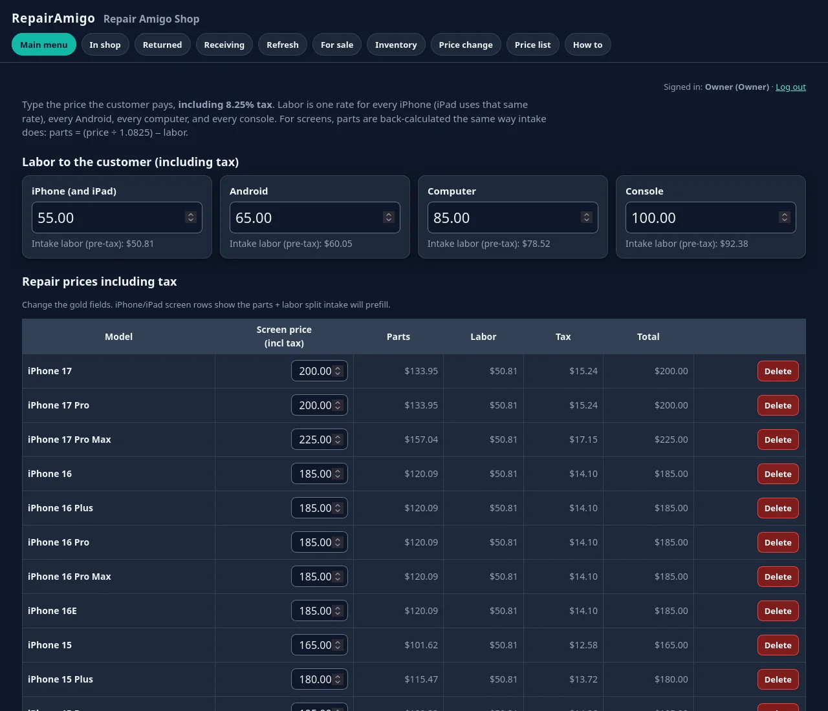Click the Tax column header

(563, 337)
